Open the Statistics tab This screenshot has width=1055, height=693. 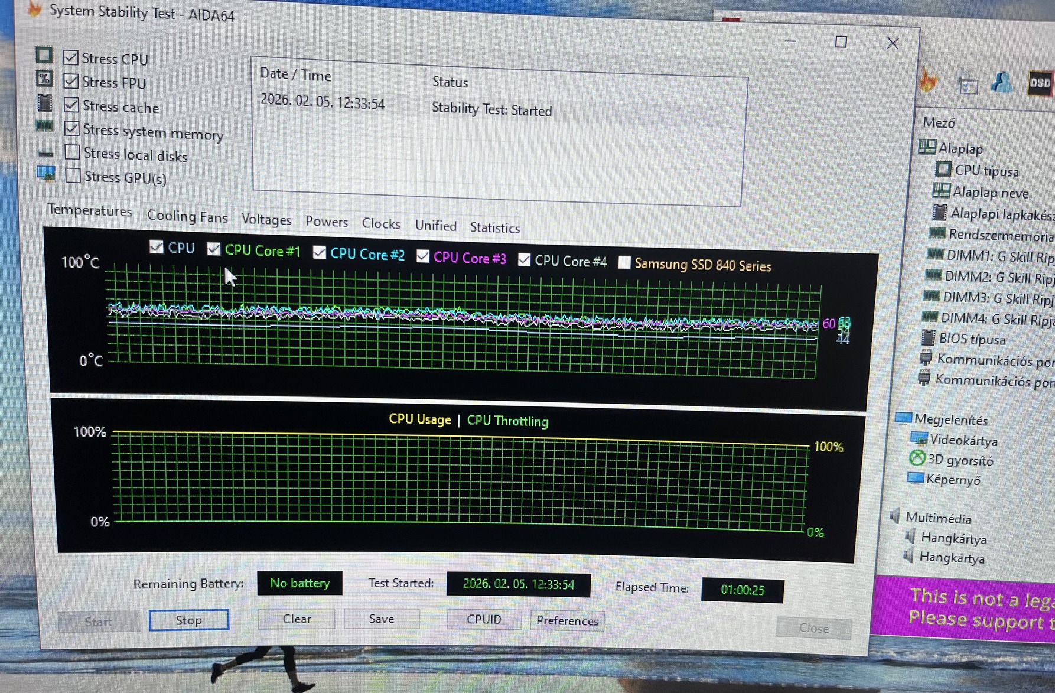(x=495, y=227)
